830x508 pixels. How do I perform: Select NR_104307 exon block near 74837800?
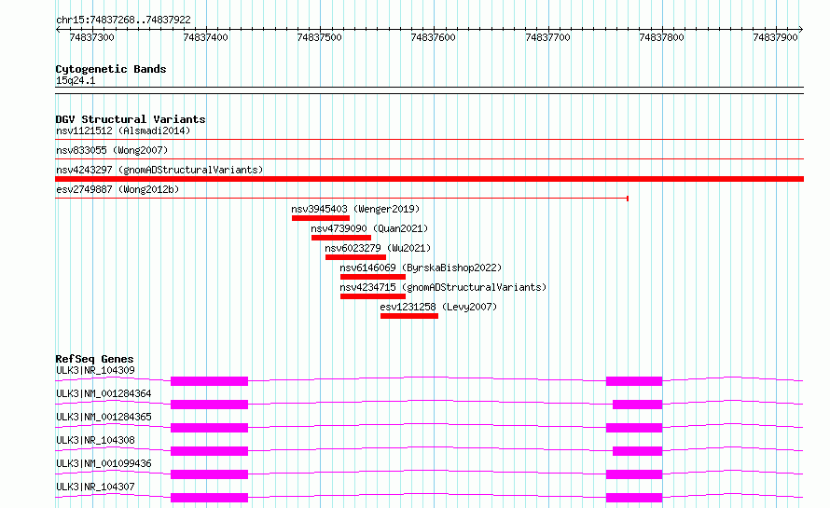634,498
